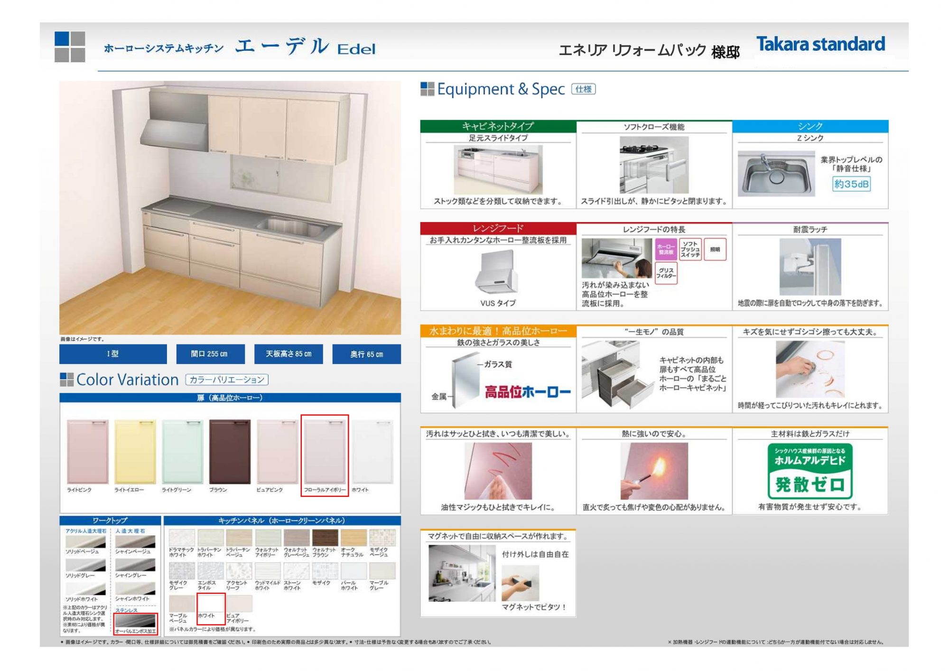Pick the ライトピンク door color
949x671 pixels.
click(88, 452)
